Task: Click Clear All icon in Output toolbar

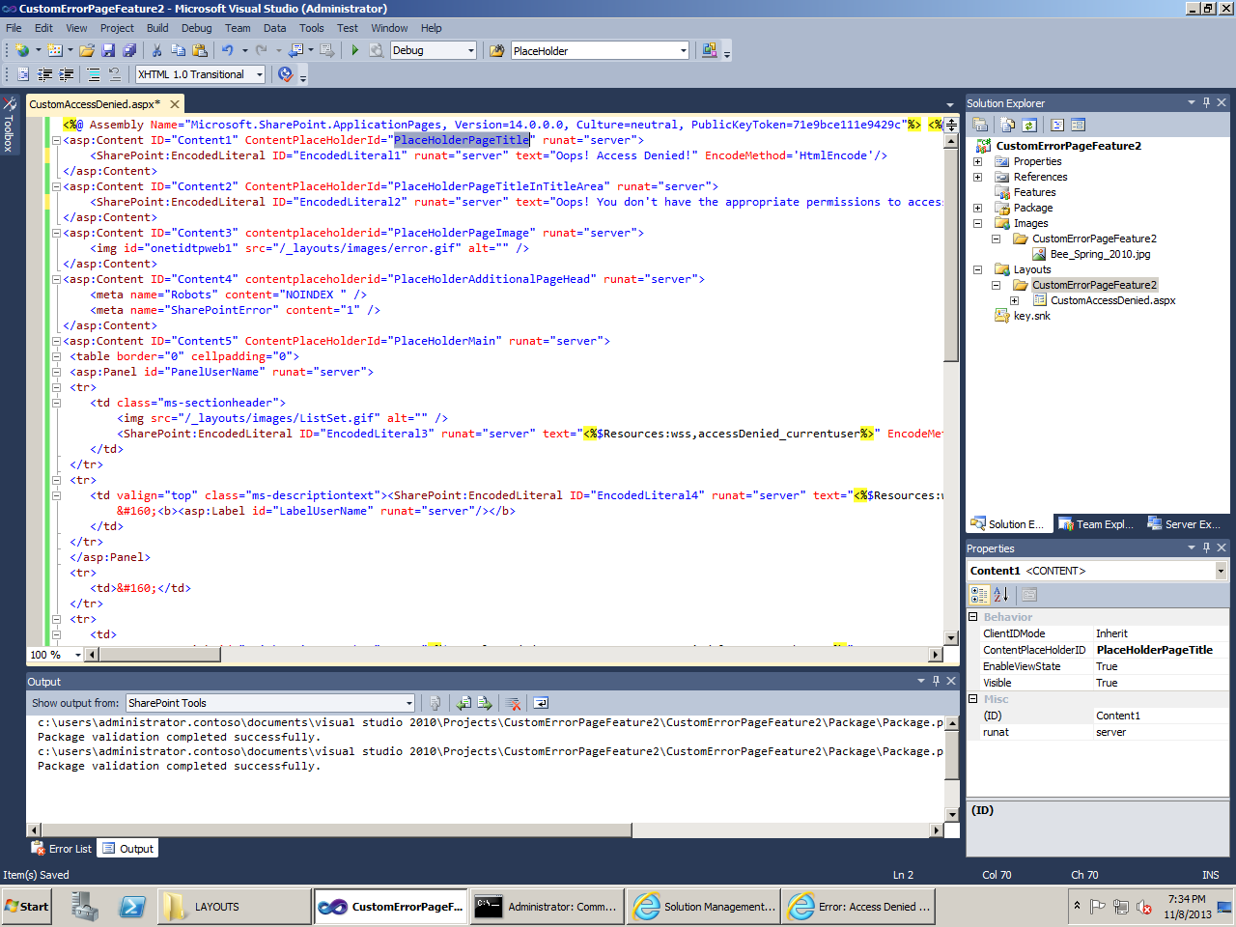Action: pyautogui.click(x=514, y=703)
